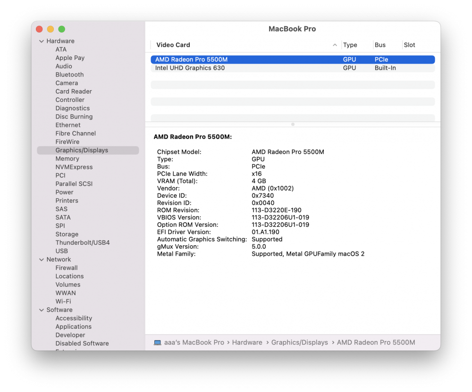
Task: Click the Hardware section label
Action: coord(60,41)
